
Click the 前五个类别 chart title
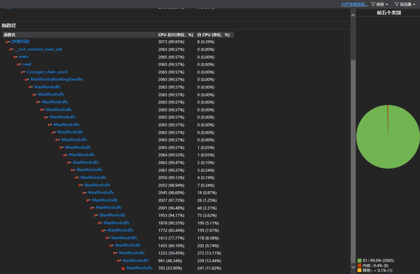pos(389,13)
